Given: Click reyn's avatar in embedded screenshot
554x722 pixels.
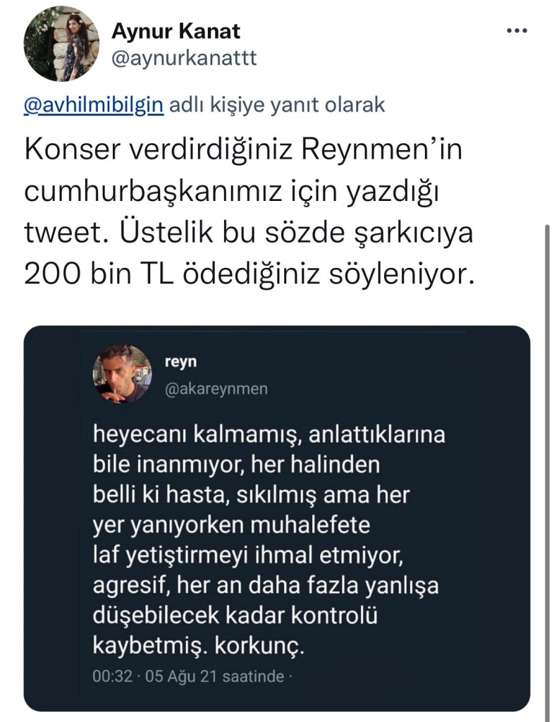Looking at the screenshot, I should 122,374.
